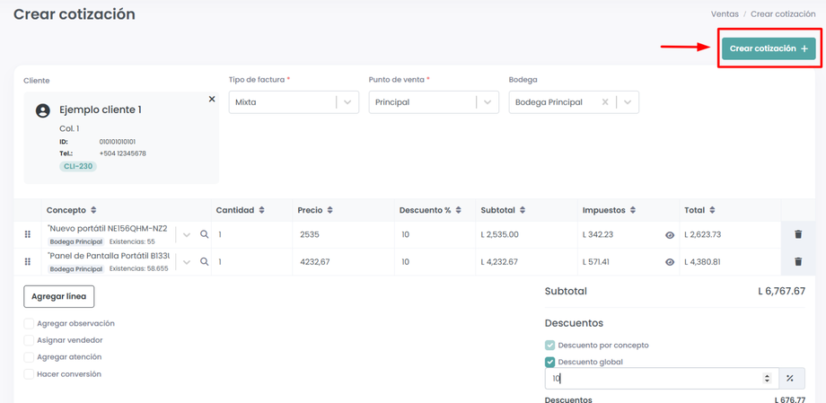
Task: Open the Bodega dropdown arrow
Action: coord(628,102)
